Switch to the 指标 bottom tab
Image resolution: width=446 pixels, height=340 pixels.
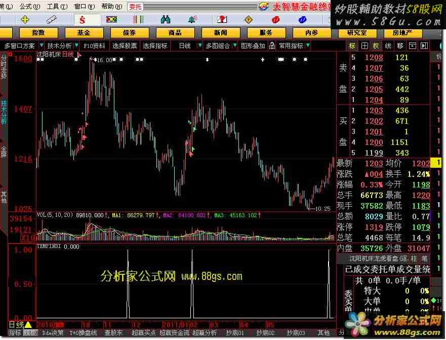(x=15, y=332)
